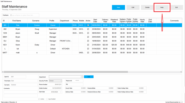Click the Add department button

pyautogui.click(x=89, y=77)
